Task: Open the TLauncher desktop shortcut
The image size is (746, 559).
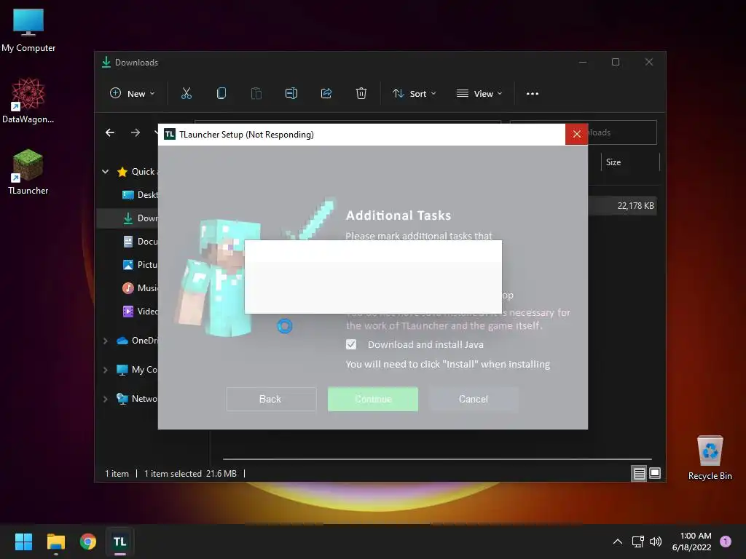Action: pos(28,172)
